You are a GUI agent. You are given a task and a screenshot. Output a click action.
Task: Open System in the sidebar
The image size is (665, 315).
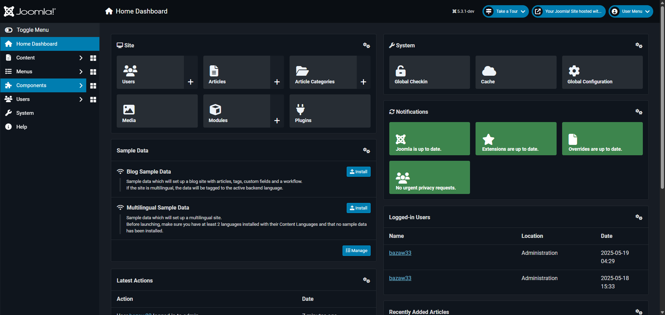[x=50, y=113]
